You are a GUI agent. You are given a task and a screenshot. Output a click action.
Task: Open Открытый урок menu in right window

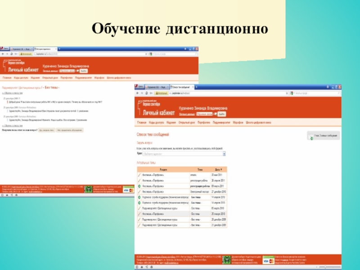(x=187, y=122)
